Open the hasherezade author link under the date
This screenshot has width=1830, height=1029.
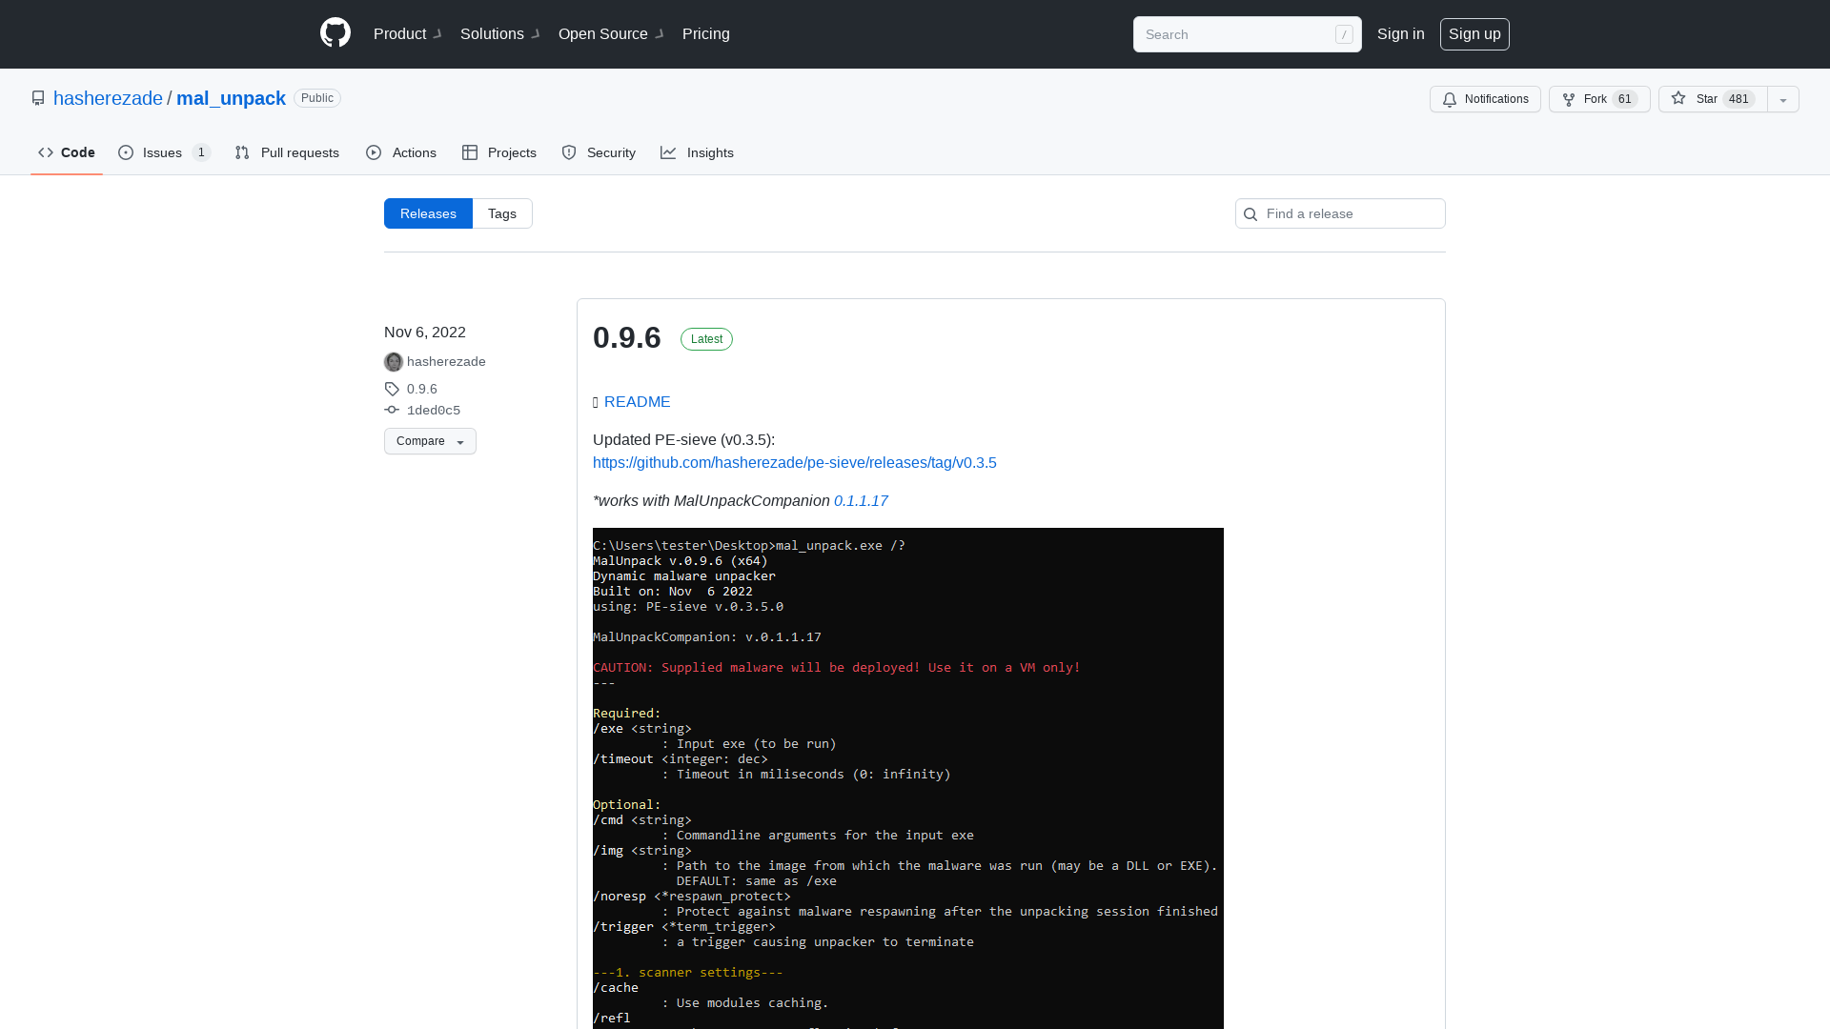(x=446, y=362)
